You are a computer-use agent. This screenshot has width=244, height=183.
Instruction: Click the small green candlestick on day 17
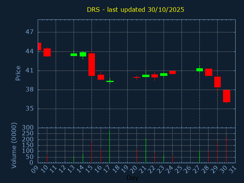tap(110, 81)
